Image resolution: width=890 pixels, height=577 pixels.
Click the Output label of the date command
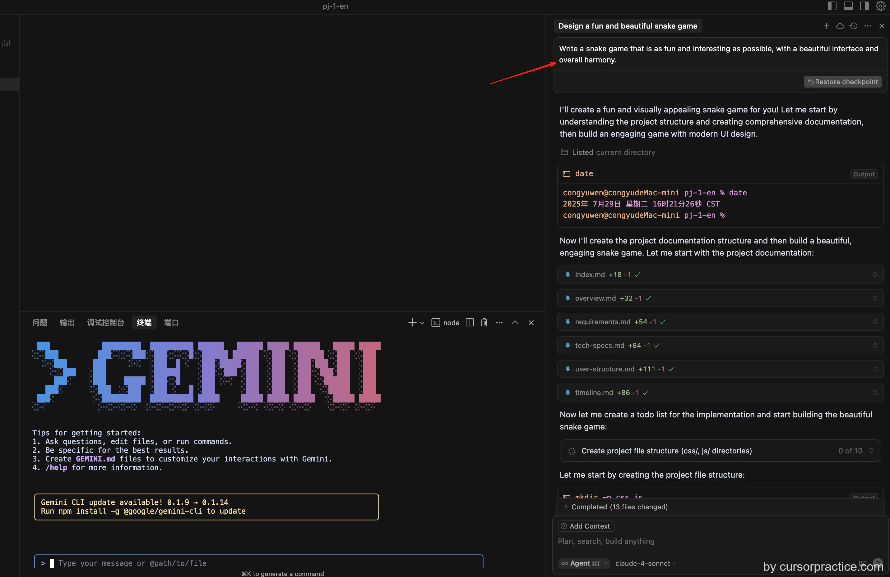pyautogui.click(x=864, y=174)
